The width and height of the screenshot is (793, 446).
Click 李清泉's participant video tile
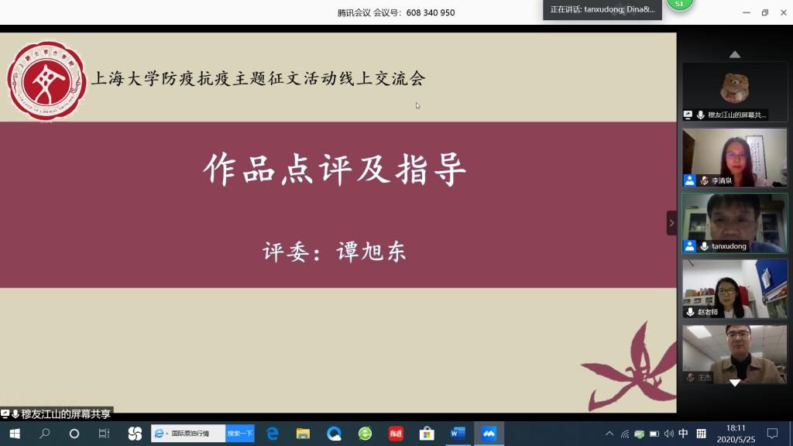[734, 157]
